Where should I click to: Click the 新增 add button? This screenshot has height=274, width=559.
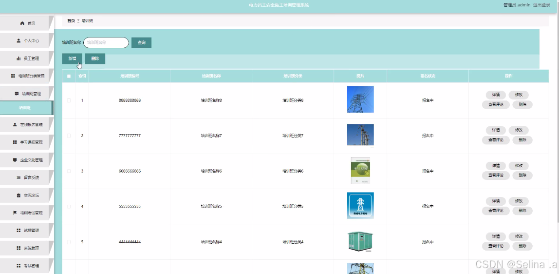(x=72, y=59)
